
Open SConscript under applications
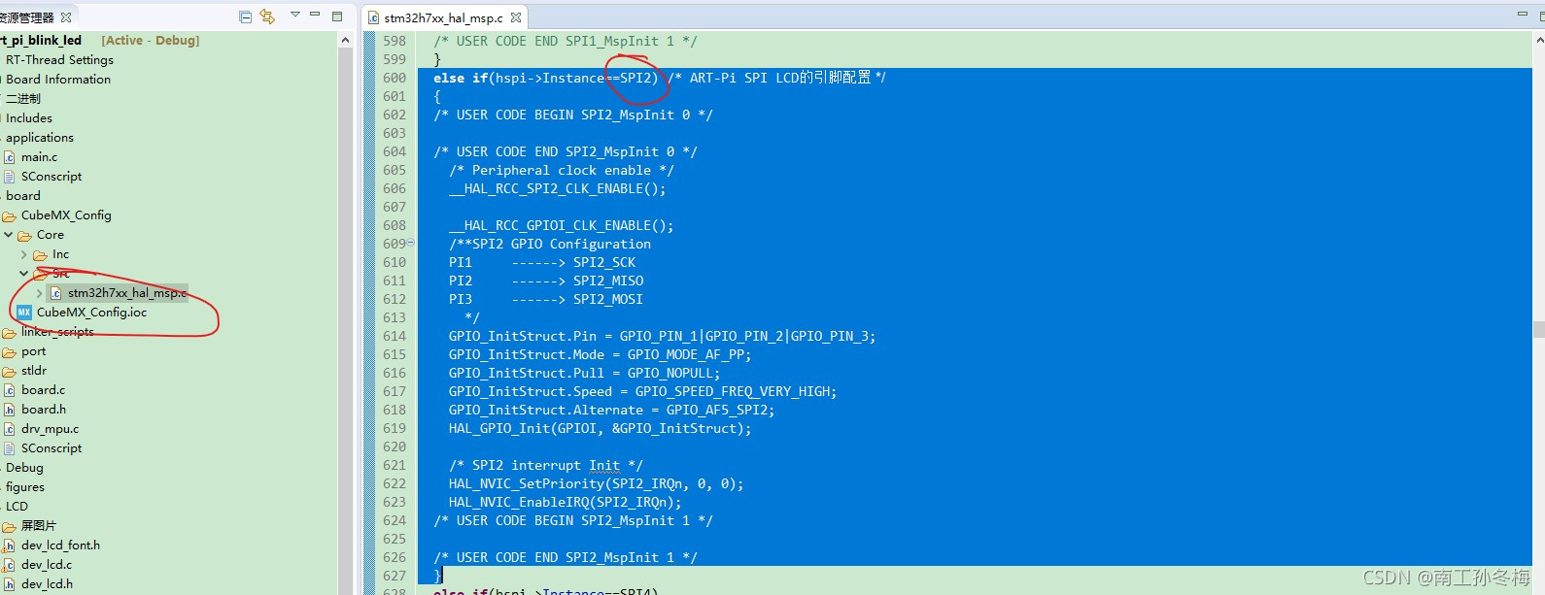51,176
